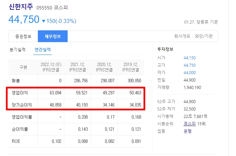236x156 pixels.
Task: Click operating profit value 63,094
Action: (55, 93)
